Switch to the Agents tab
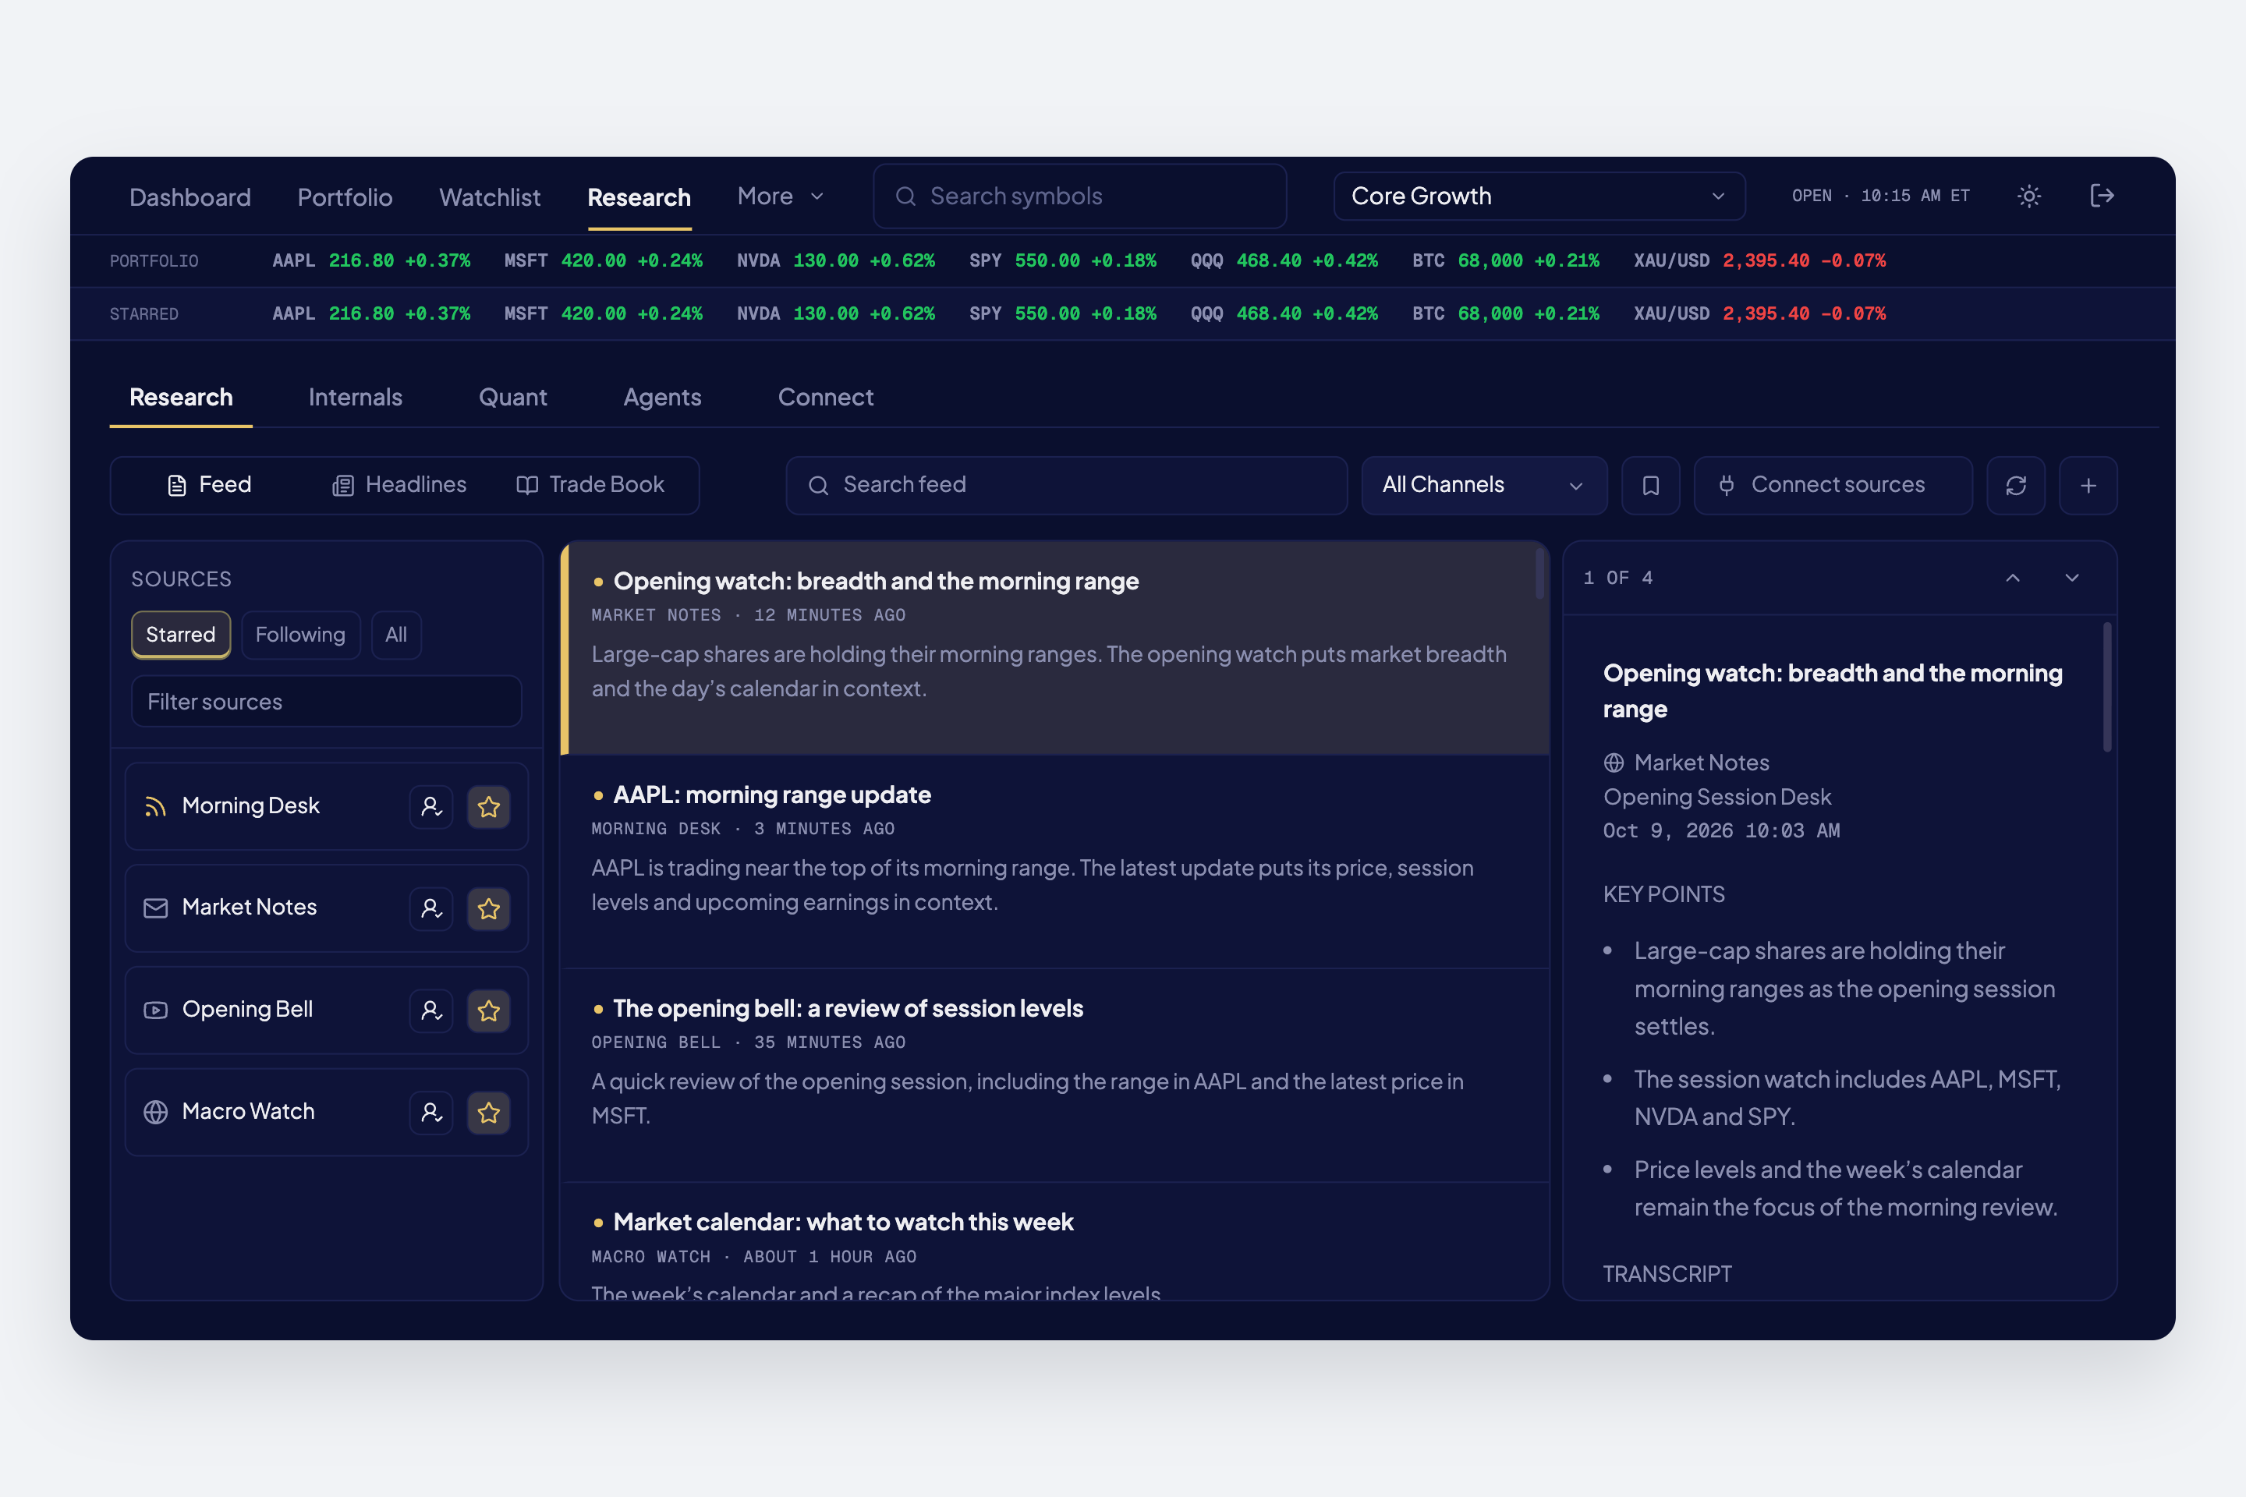The image size is (2246, 1497). click(662, 397)
